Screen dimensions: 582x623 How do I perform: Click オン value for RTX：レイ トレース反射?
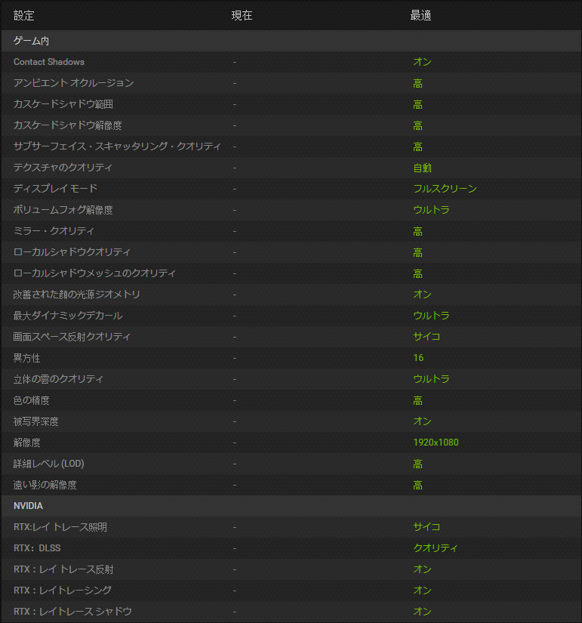(422, 569)
